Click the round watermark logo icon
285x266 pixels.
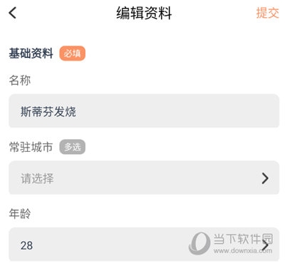[199, 243]
